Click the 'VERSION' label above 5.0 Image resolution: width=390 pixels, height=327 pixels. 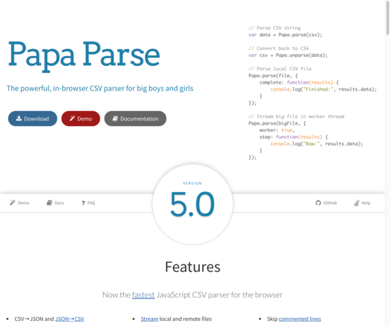coord(192,183)
